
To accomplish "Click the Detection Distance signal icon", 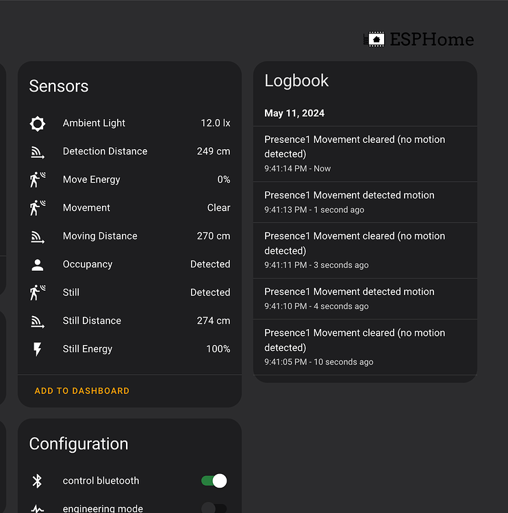I will coord(38,152).
